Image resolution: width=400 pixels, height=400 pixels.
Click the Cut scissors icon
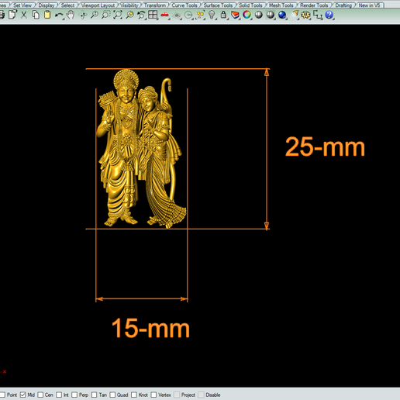(x=24, y=15)
